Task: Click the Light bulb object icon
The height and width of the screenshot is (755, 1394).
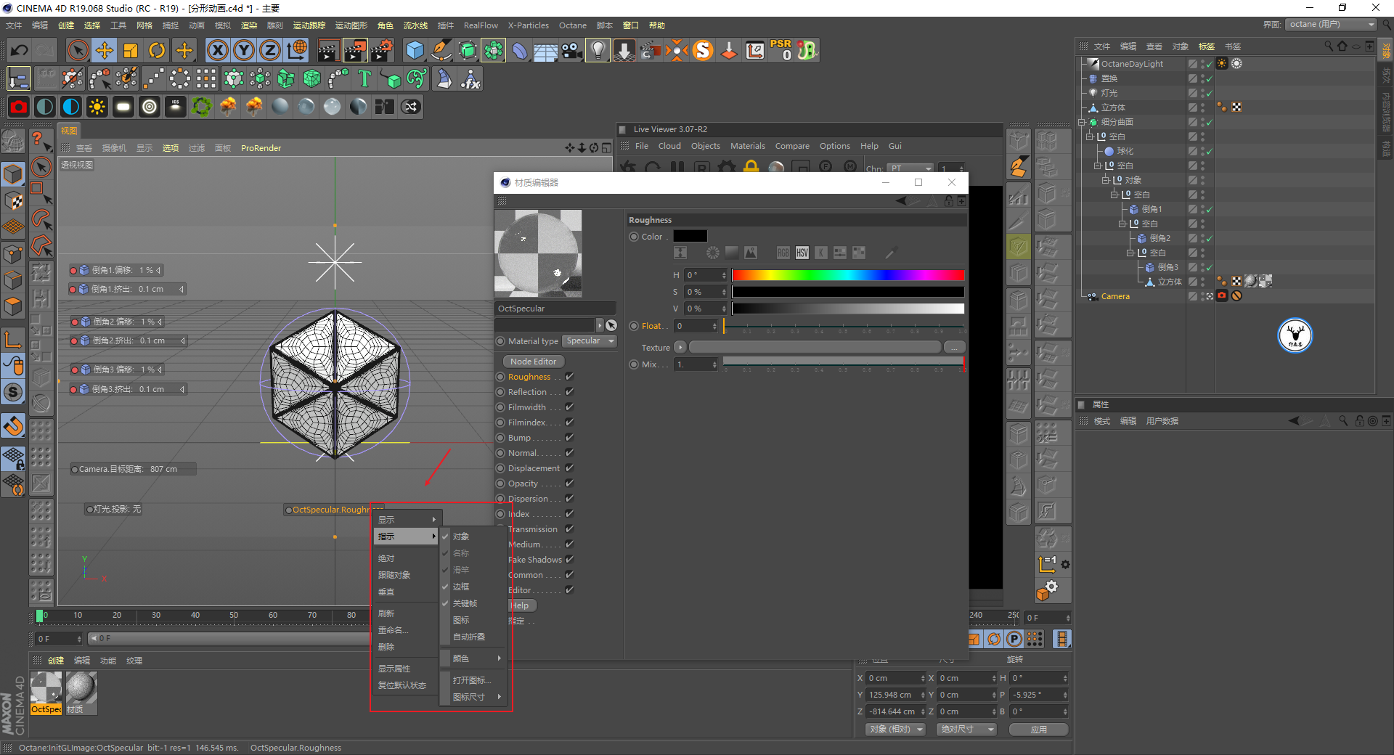Action: tap(598, 50)
